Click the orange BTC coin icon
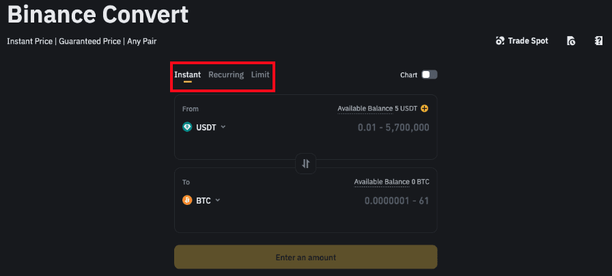 pos(187,200)
